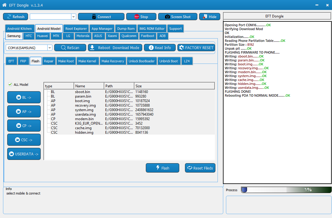The height and width of the screenshot is (218, 332).
Task: Click the Process progress bar
Action: (x=286, y=190)
